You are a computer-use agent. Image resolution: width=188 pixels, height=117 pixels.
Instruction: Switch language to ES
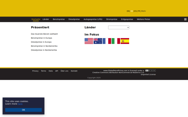click(x=135, y=11)
